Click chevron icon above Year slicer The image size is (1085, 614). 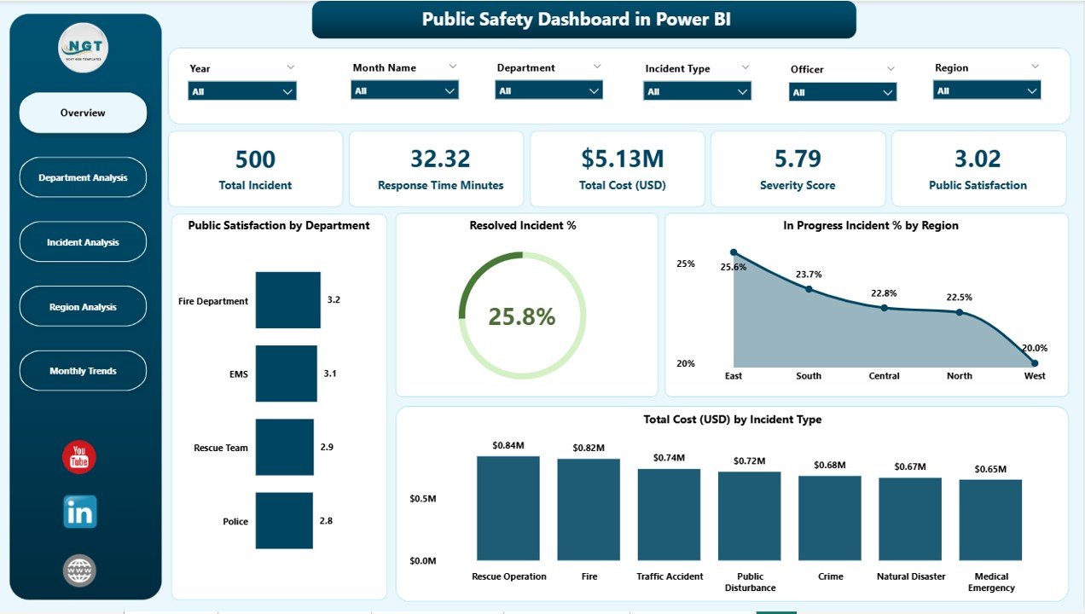290,67
